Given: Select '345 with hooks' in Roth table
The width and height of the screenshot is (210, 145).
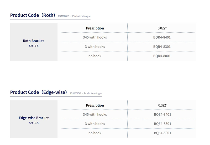Looking at the screenshot, I should (95, 37).
